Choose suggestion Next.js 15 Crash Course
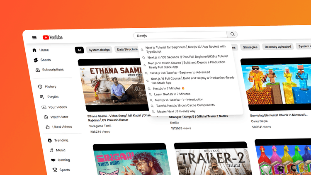Screen dimensions: 311x175 coord(187,64)
